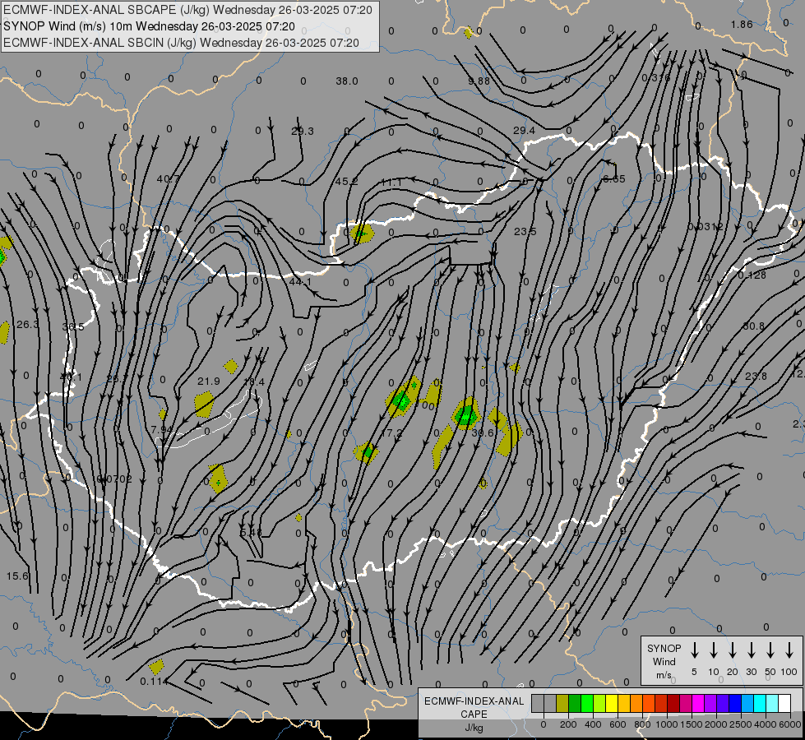Viewport: 805px width, 740px height.
Task: Click the SYNOP wind arrow above the 100 label
Action: 789,650
